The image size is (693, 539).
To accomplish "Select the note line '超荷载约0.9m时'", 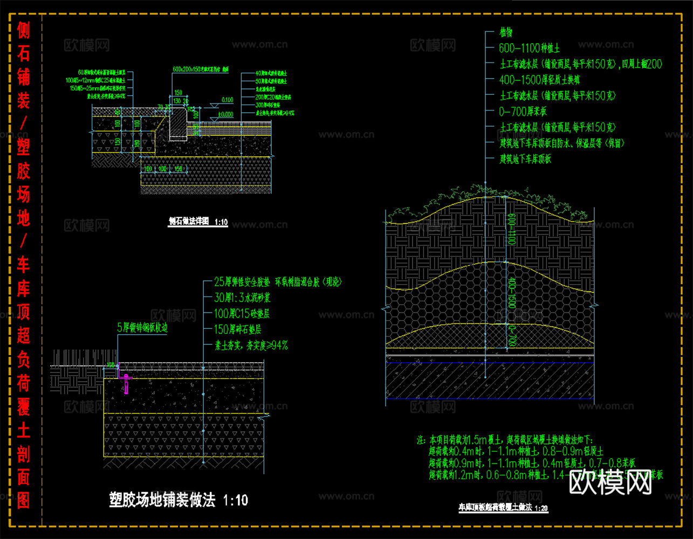I will coord(532,463).
